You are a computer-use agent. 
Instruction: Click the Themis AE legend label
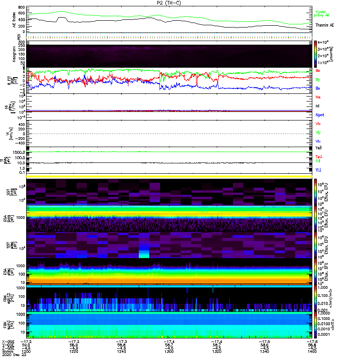point(324,25)
